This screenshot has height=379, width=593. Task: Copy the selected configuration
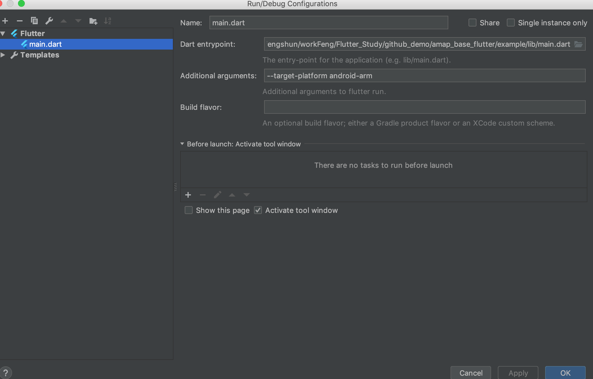pos(34,21)
